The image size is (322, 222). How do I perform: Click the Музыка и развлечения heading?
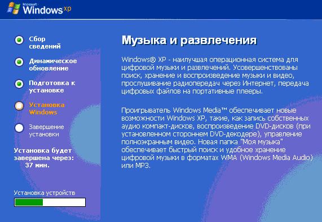(189, 40)
